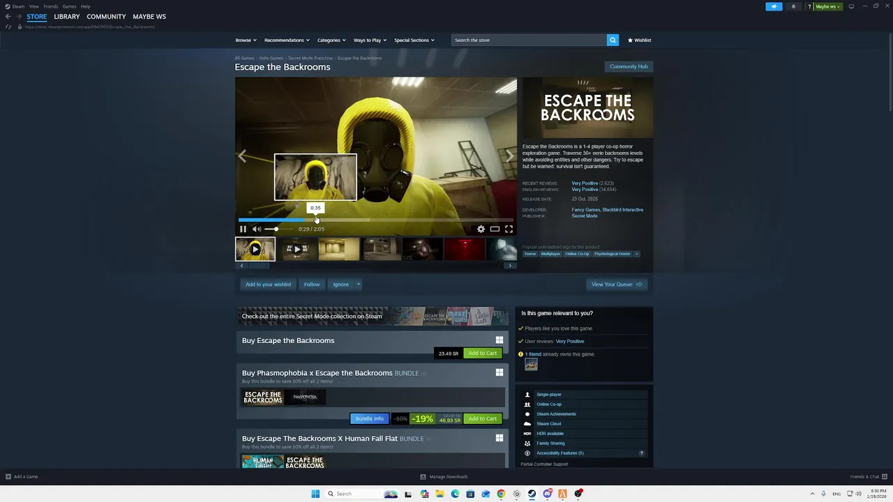This screenshot has width=893, height=502.
Task: Click accessibility features help question mark
Action: click(x=642, y=453)
